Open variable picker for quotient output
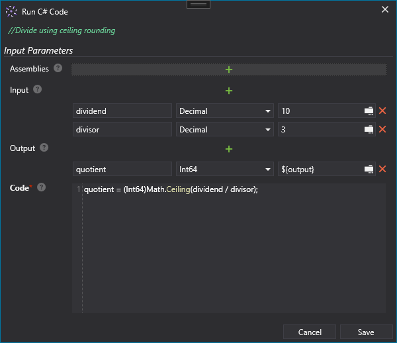This screenshot has width=397, height=343. pos(369,170)
